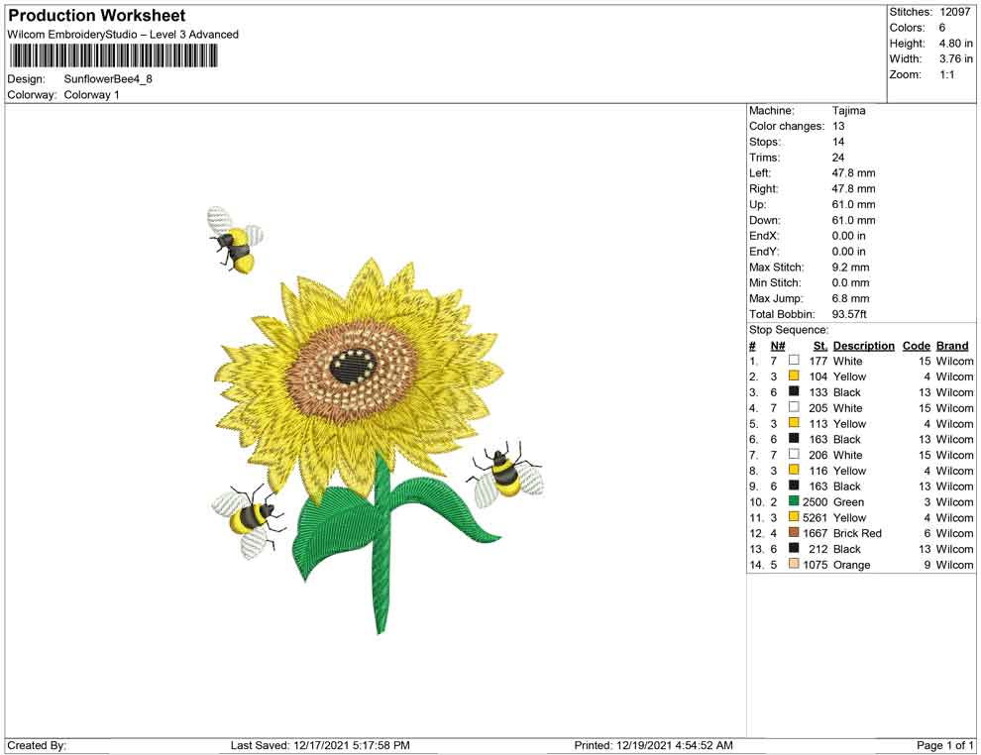Click the 'Brand' column header
The height and width of the screenshot is (755, 981).
coord(952,346)
